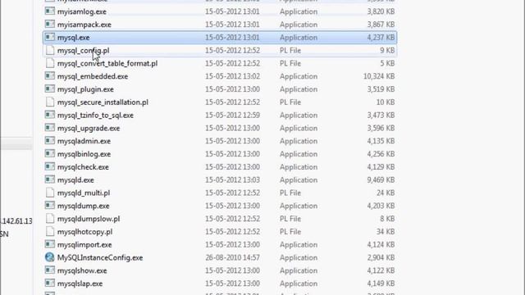
Task: Click PL File type of mysqldumpslow.pl row
Action: (290, 219)
